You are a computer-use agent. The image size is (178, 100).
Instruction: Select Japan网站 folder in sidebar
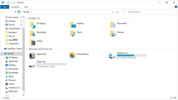pyautogui.click(x=11, y=40)
